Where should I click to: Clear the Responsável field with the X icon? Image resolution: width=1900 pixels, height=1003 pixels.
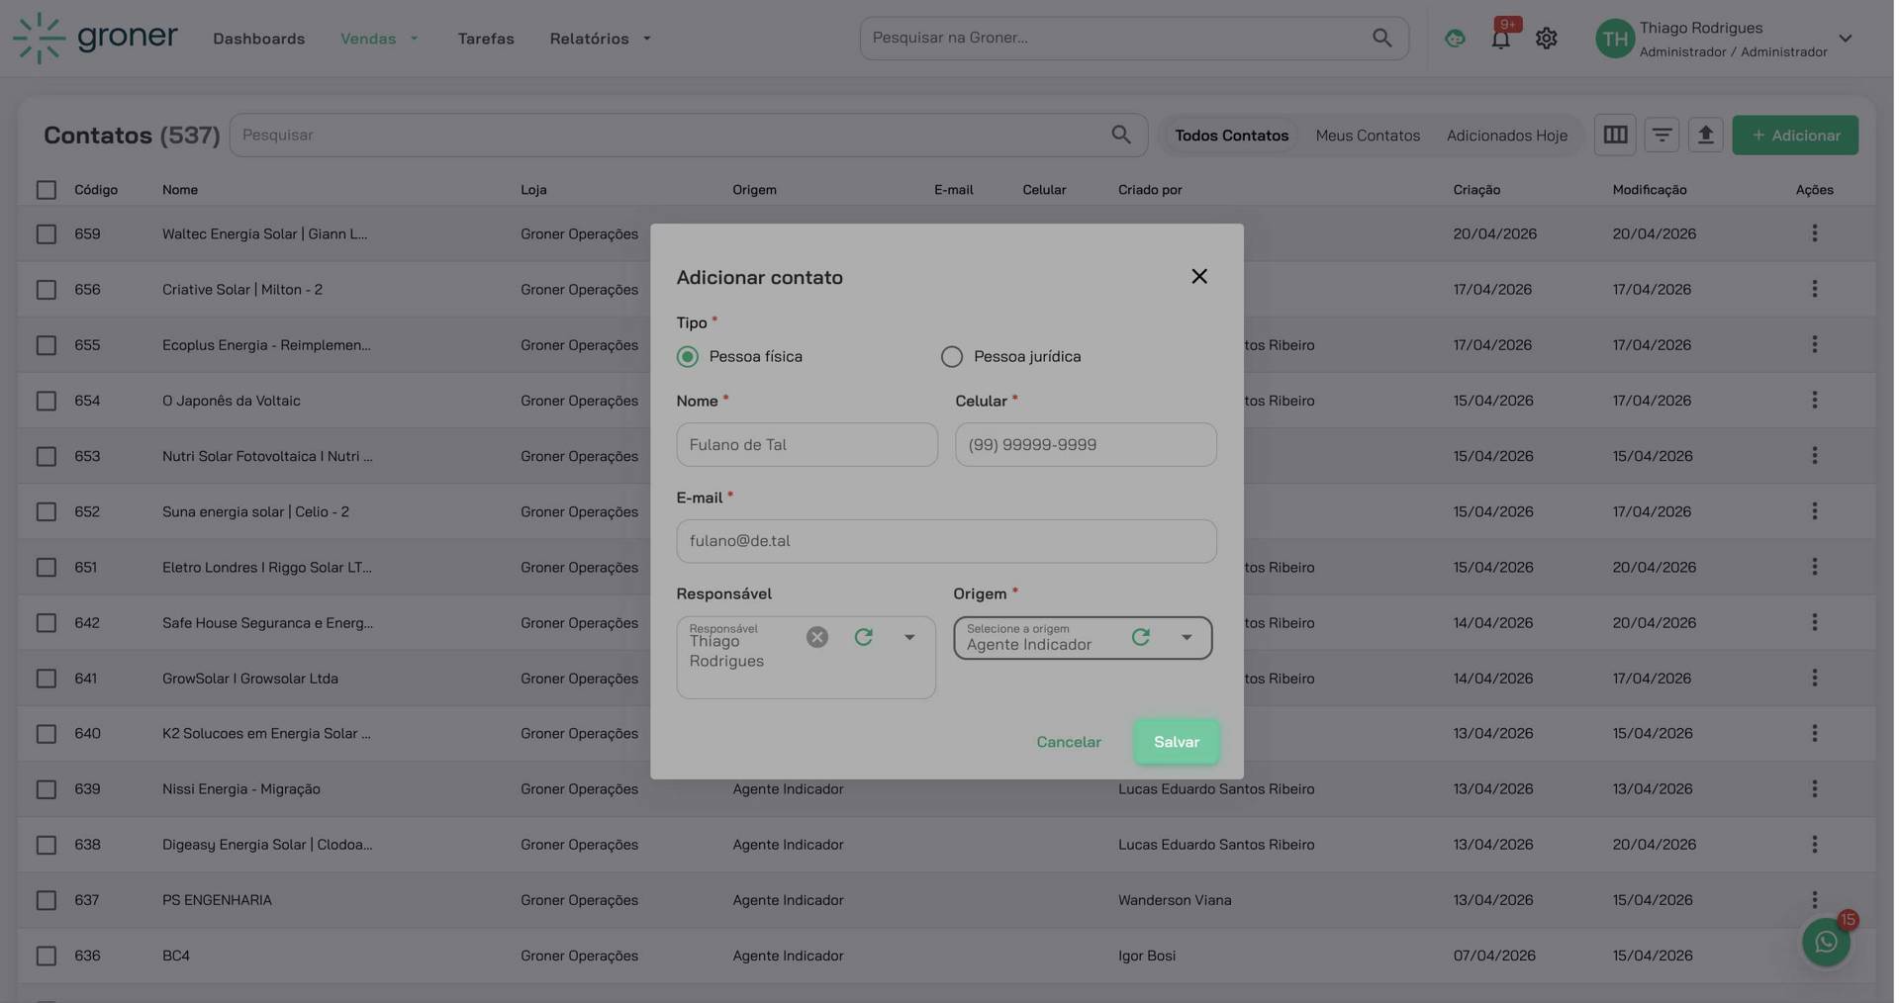click(x=816, y=637)
